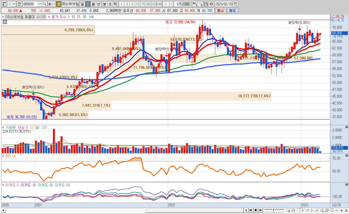Open the calendar date picker icon
This screenshot has width=349, height=214.
point(235,4)
